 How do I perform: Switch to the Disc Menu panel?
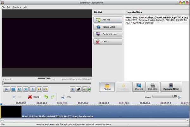coord(153,86)
